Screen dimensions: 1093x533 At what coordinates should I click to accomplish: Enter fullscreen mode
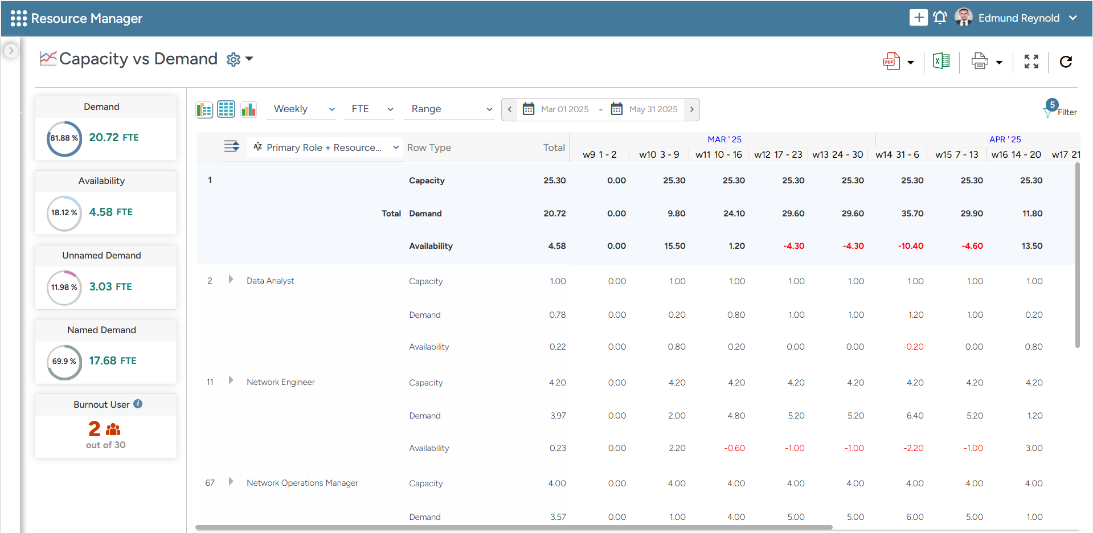(x=1031, y=61)
